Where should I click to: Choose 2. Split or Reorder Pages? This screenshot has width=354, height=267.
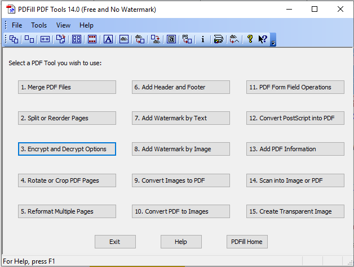(x=67, y=118)
